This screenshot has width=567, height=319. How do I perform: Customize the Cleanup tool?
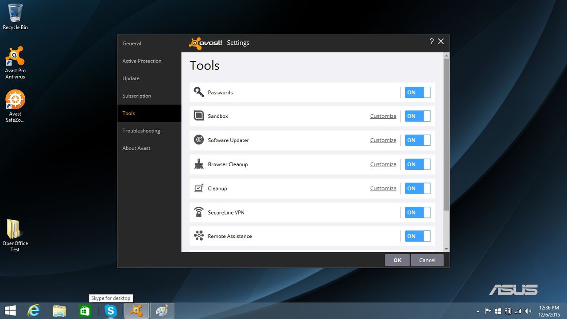[x=383, y=188]
